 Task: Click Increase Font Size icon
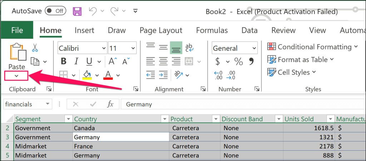pos(112,61)
